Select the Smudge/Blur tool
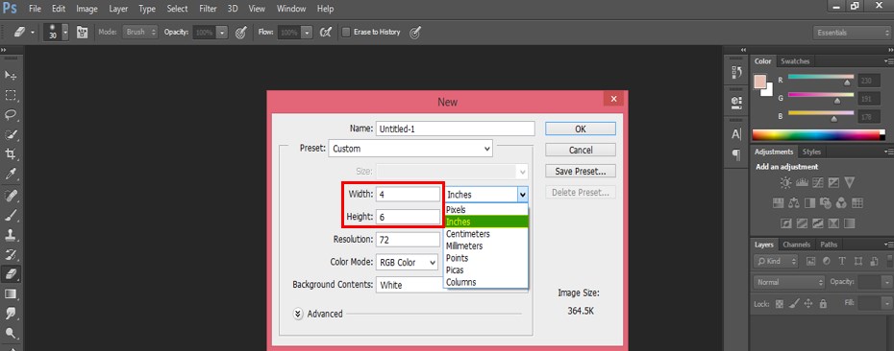Image resolution: width=894 pixels, height=351 pixels. click(x=11, y=314)
